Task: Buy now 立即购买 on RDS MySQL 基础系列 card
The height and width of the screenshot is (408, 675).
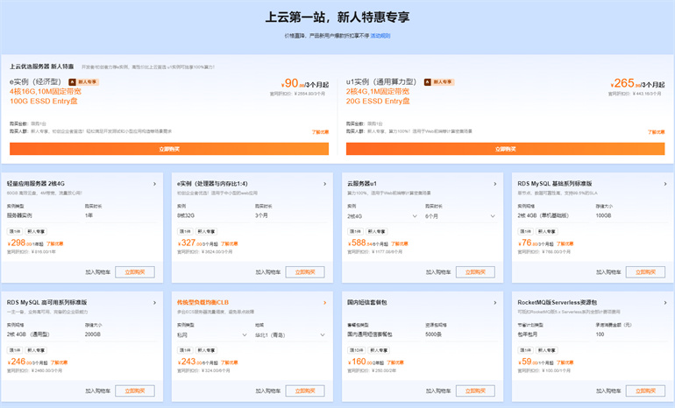Action: coord(645,271)
